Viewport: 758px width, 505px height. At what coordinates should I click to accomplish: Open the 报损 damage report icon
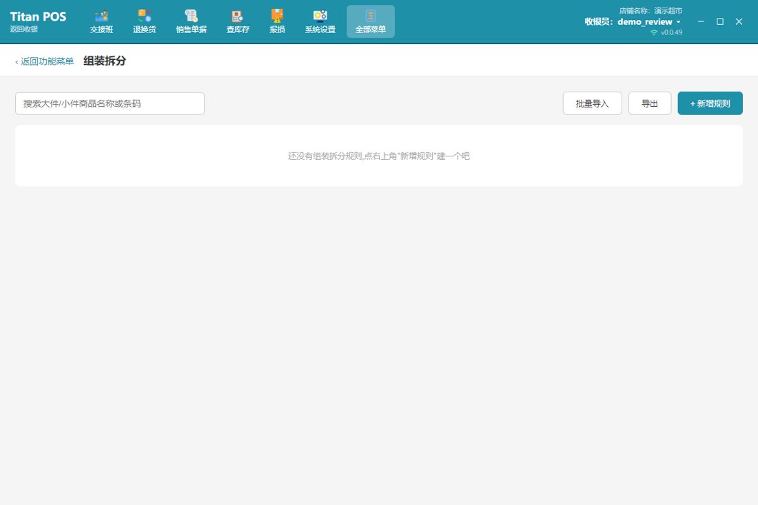[277, 22]
